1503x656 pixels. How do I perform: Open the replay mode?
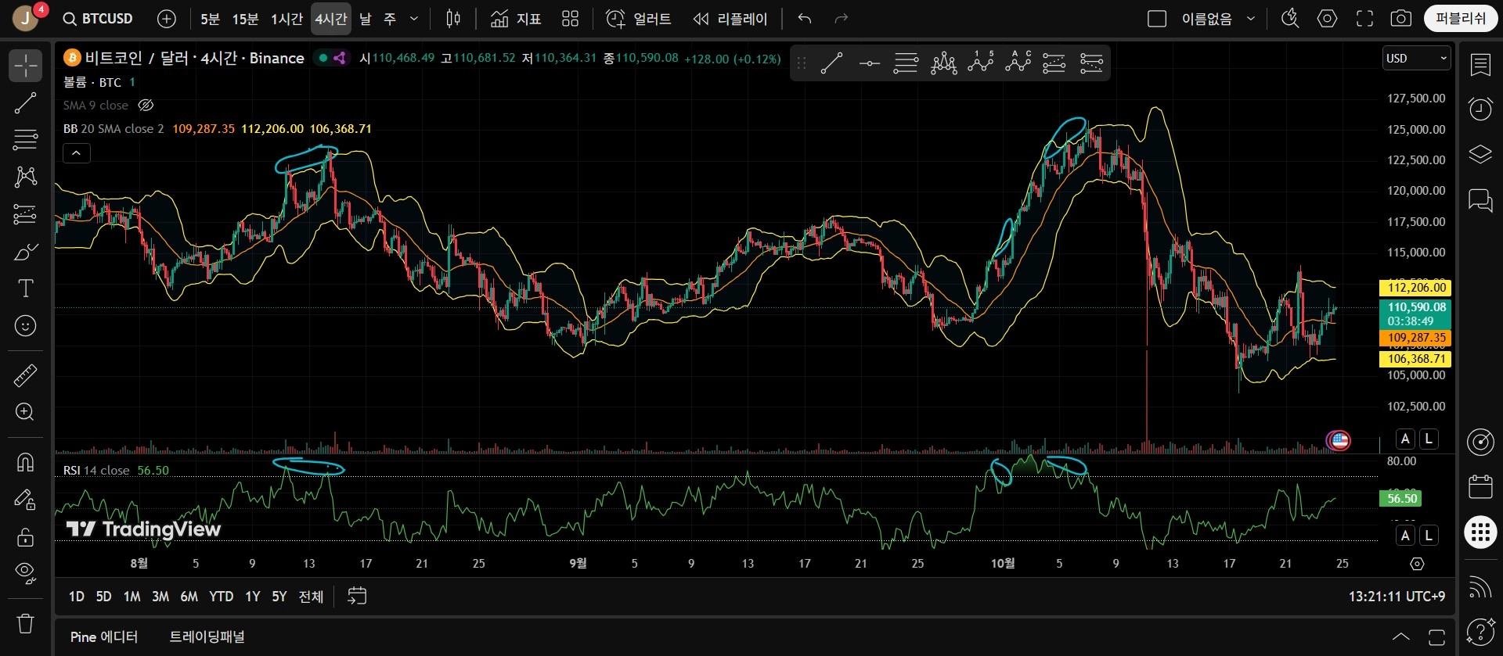tap(730, 19)
